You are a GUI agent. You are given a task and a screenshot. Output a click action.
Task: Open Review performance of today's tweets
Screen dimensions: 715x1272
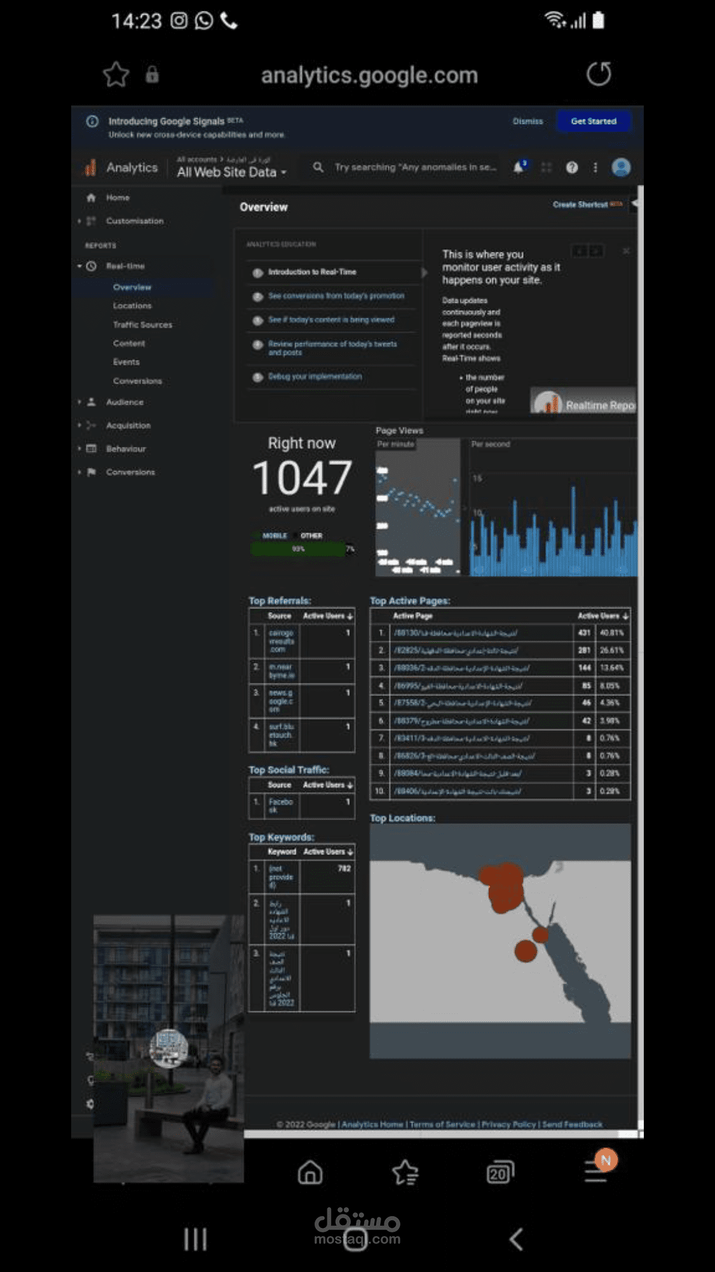332,348
